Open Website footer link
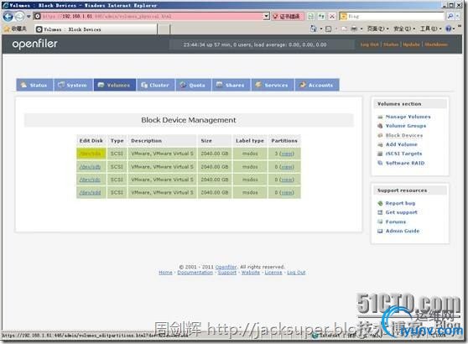The height and width of the screenshot is (344, 468). 251,273
